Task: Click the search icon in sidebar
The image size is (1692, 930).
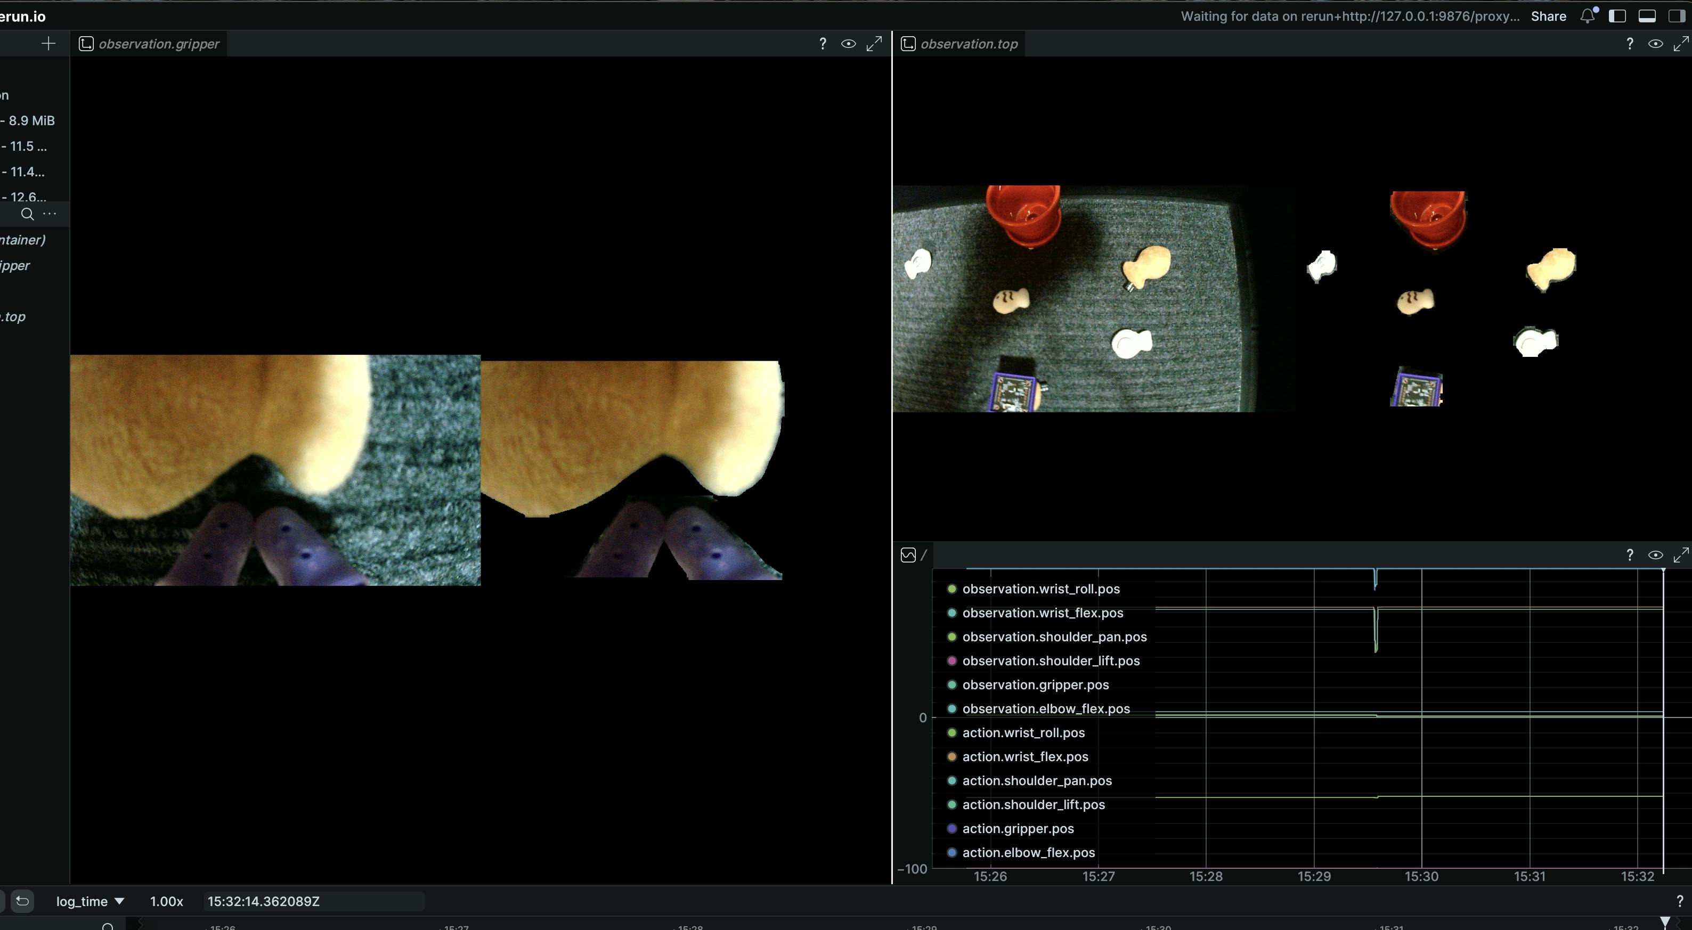Action: (27, 214)
